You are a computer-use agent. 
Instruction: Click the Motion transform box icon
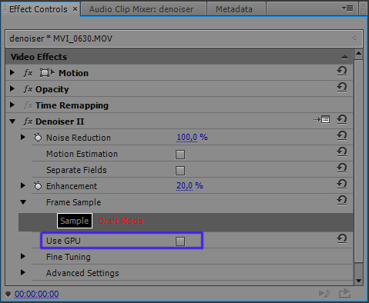(47, 73)
